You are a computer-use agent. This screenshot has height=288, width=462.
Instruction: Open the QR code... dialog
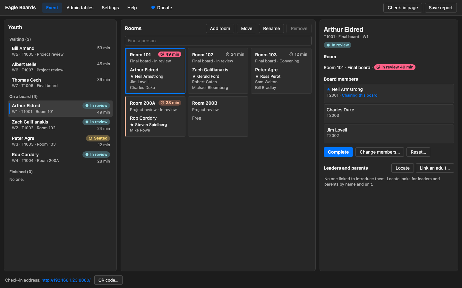click(x=108, y=280)
